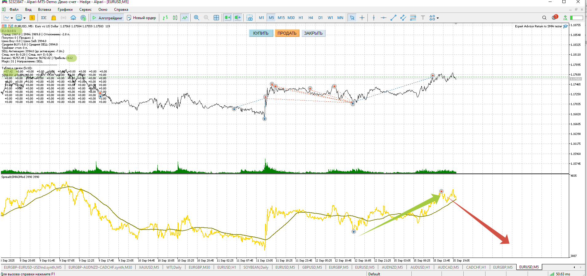Select the M1 timeframe

pos(261,18)
